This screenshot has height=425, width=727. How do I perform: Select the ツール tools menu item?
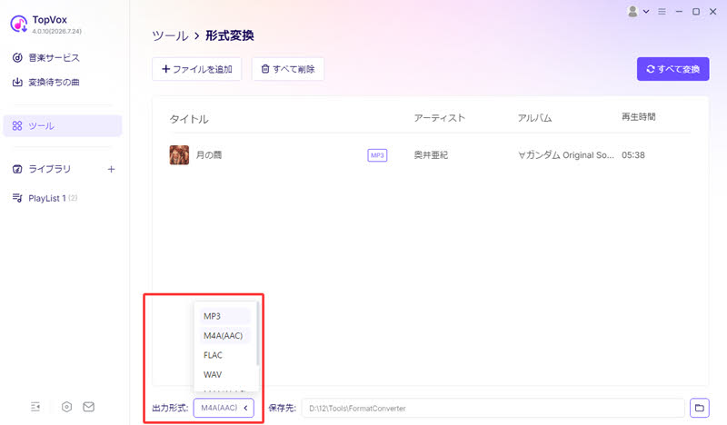[x=62, y=125]
